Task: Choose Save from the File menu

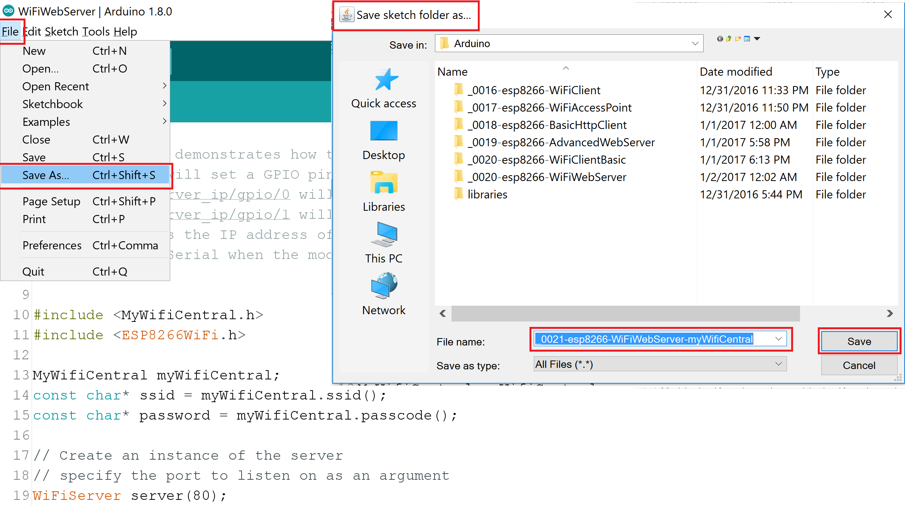Action: tap(85, 157)
